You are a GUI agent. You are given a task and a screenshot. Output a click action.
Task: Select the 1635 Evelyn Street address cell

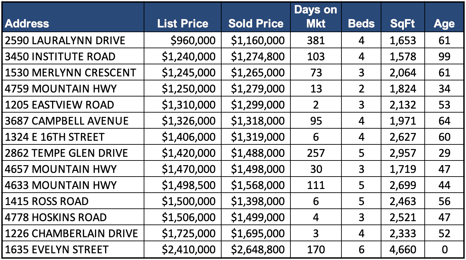tap(57, 250)
